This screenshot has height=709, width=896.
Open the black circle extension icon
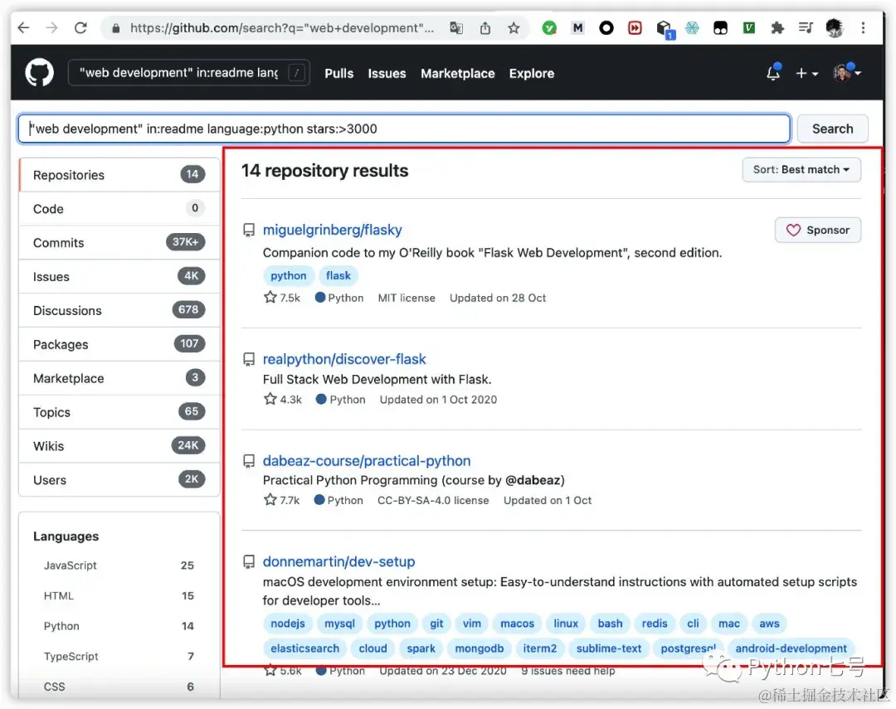(606, 28)
